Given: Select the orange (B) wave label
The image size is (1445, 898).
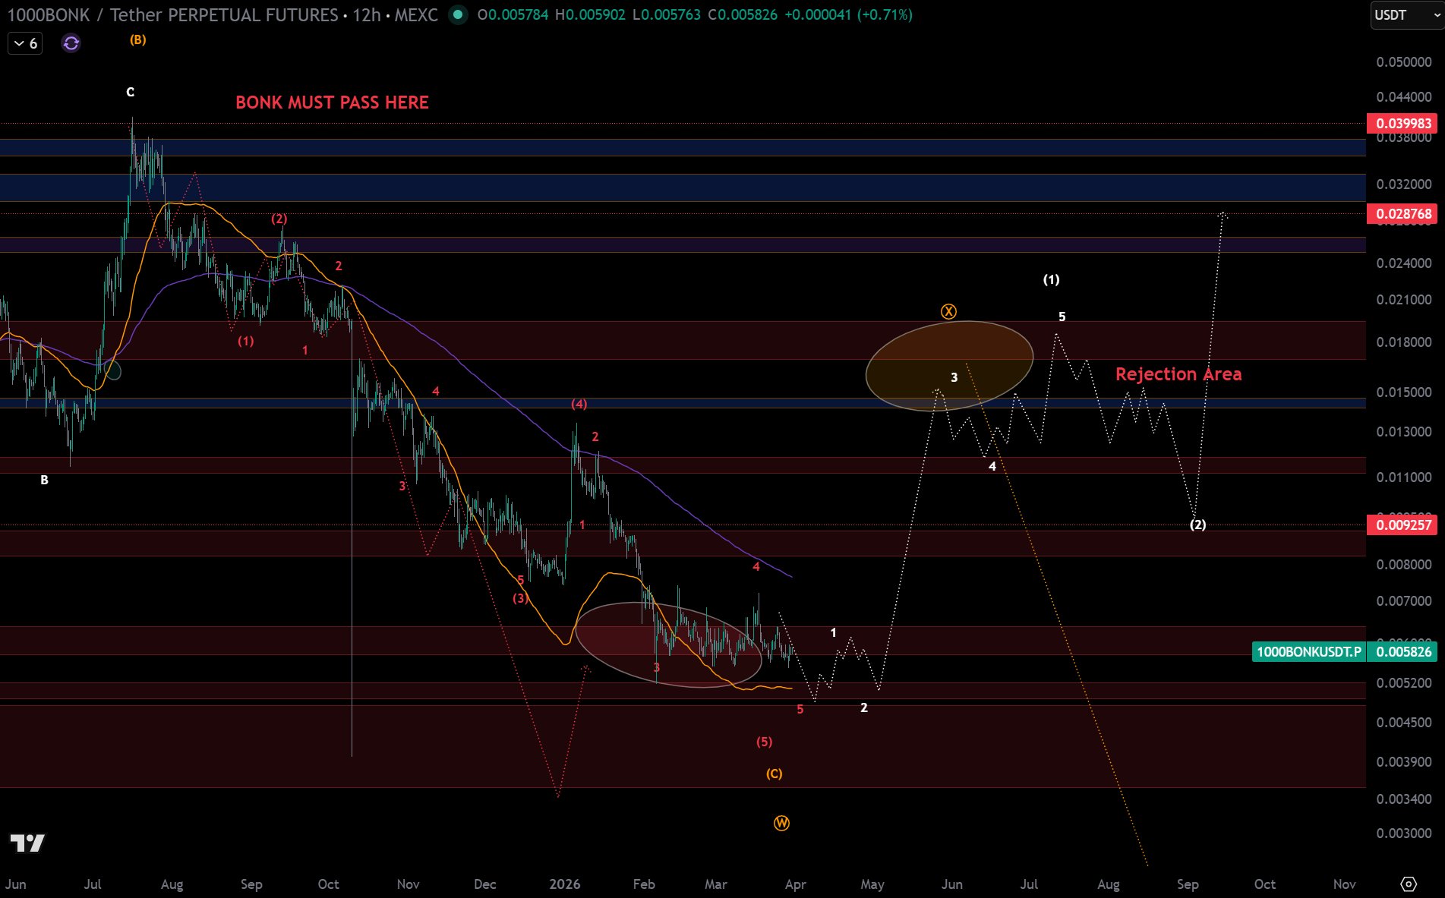Looking at the screenshot, I should pos(137,39).
